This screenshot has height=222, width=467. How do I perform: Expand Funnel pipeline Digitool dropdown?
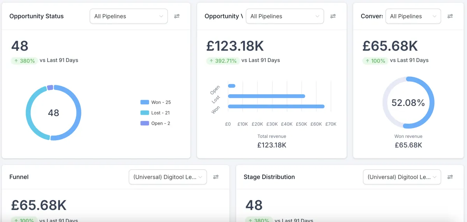[168, 177]
